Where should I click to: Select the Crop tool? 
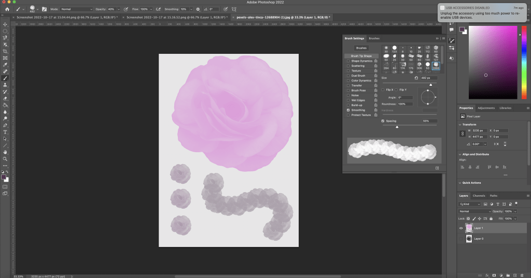[5, 51]
